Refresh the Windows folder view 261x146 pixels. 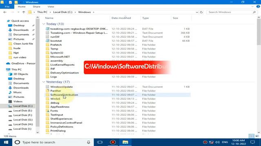pyautogui.click(x=201, y=12)
